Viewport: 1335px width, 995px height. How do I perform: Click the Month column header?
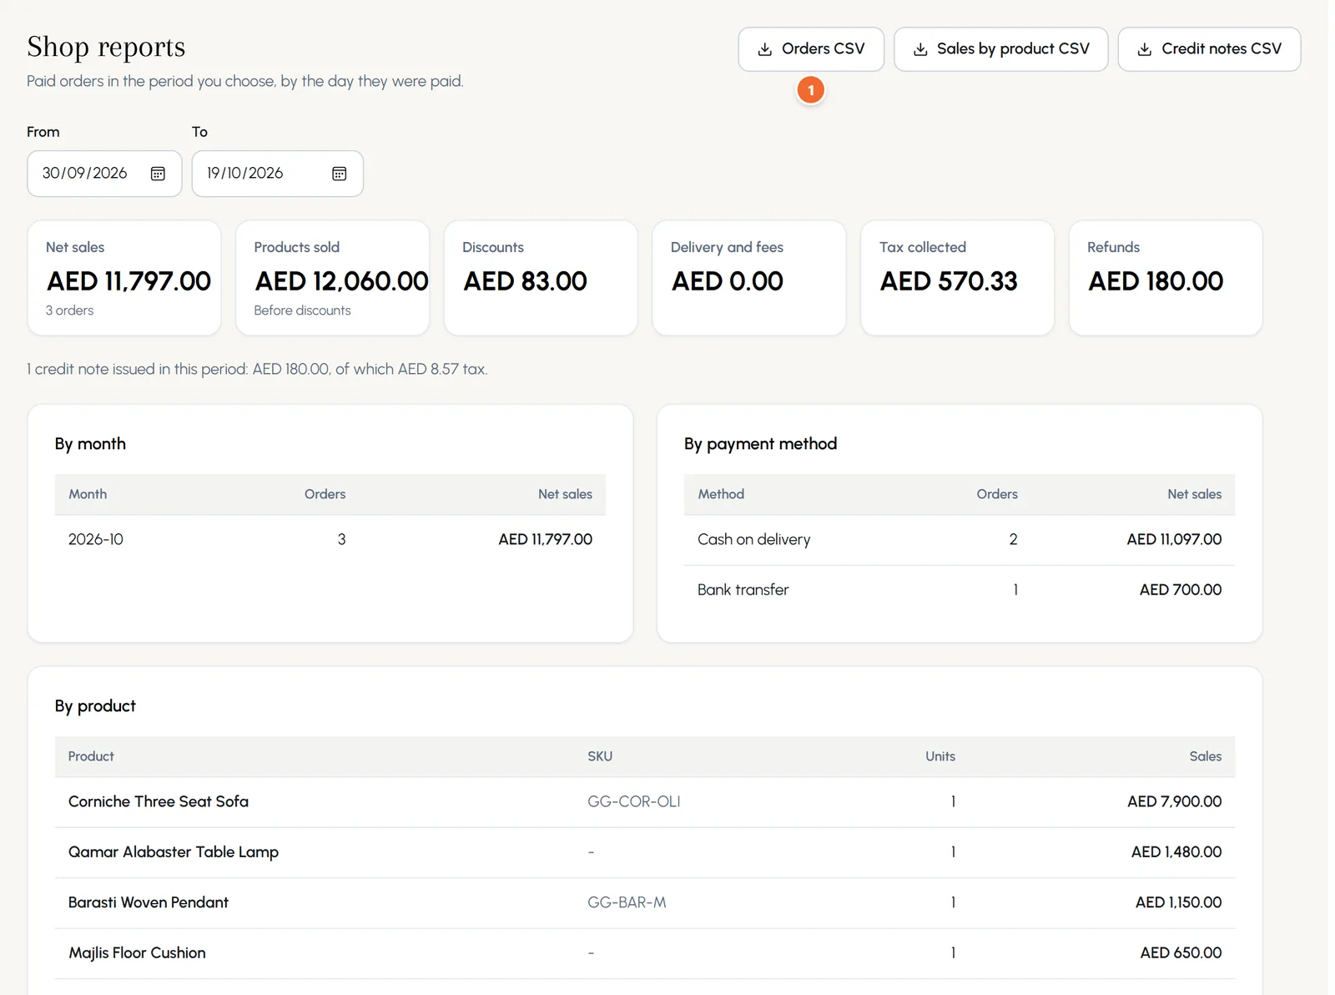pyautogui.click(x=88, y=494)
